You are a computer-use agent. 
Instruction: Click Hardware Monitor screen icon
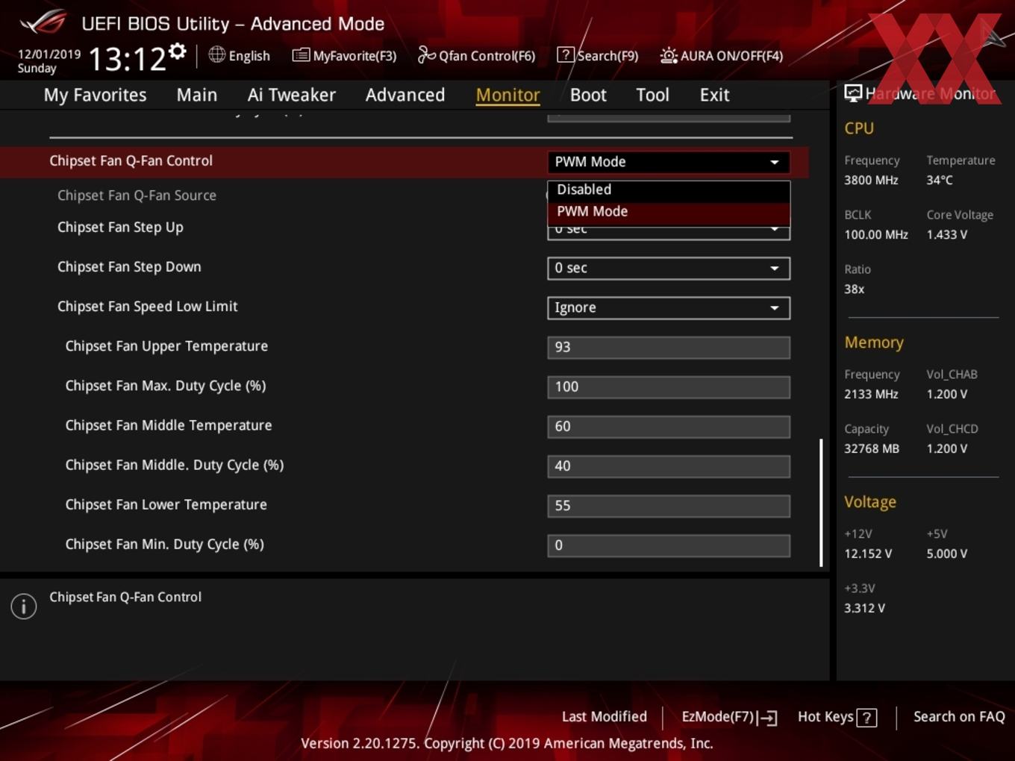[x=853, y=93]
